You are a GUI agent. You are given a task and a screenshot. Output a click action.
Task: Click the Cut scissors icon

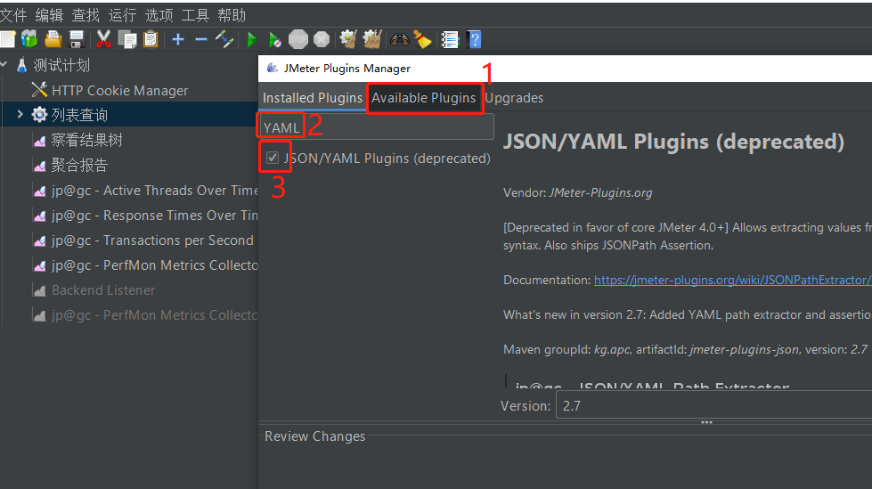(x=103, y=39)
